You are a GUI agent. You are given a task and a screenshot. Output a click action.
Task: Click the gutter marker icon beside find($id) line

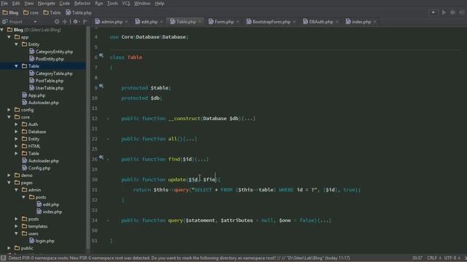101,157
